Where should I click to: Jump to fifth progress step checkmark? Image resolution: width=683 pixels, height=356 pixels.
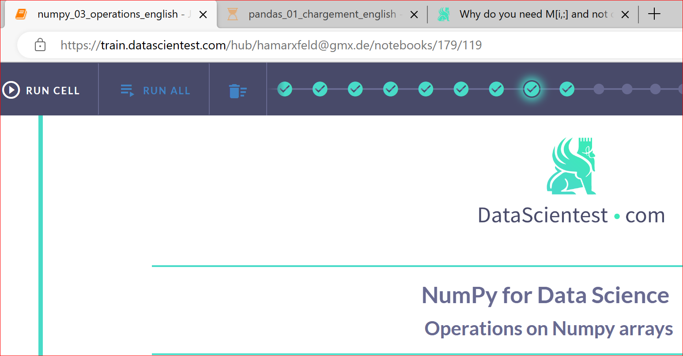tap(426, 89)
